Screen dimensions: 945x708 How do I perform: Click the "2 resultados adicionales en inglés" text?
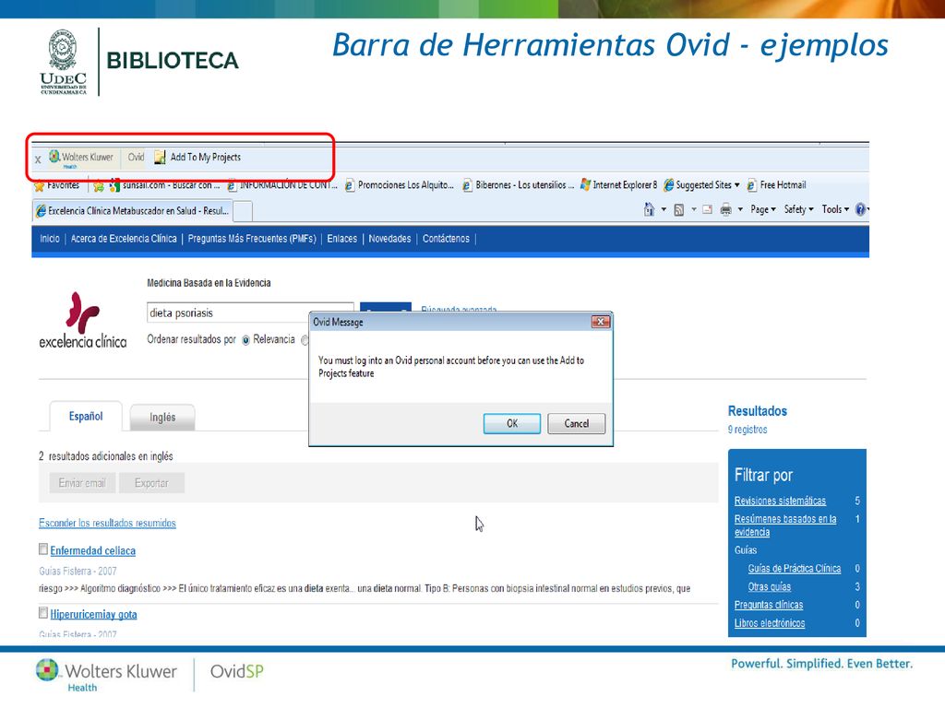(105, 456)
